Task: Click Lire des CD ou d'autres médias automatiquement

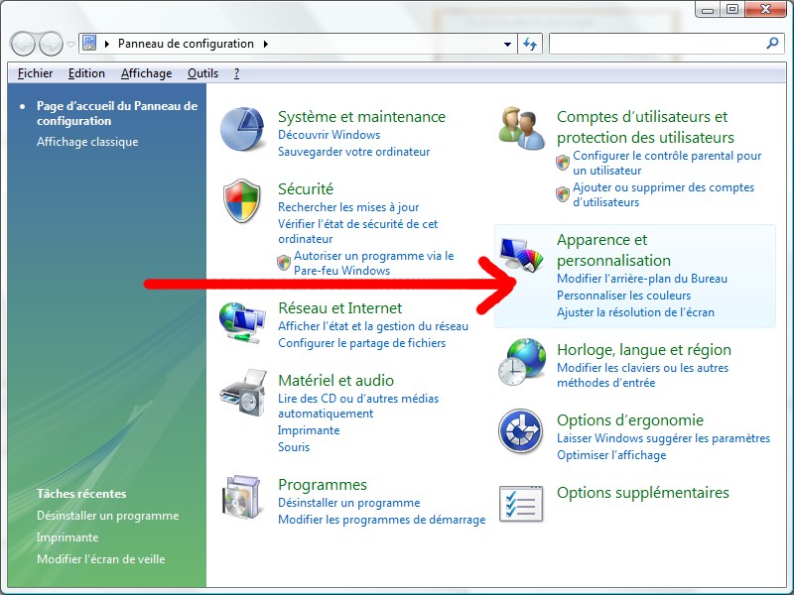Action: (x=358, y=406)
